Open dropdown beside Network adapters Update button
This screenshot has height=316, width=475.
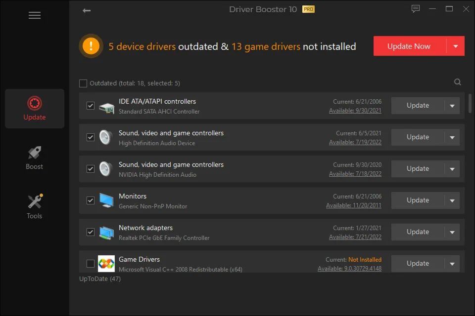click(x=452, y=232)
